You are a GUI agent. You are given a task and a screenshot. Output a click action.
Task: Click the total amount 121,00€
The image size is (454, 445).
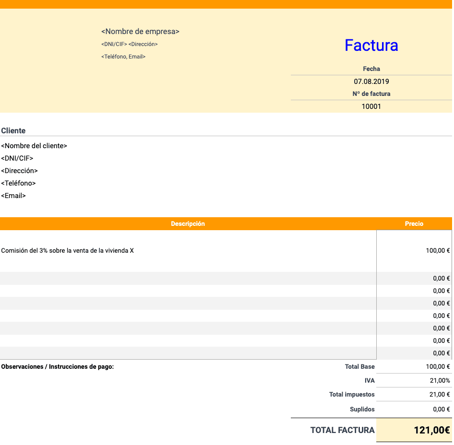pyautogui.click(x=432, y=430)
